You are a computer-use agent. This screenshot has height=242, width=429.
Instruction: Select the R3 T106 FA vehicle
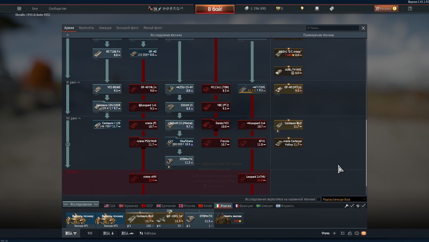(x=107, y=53)
